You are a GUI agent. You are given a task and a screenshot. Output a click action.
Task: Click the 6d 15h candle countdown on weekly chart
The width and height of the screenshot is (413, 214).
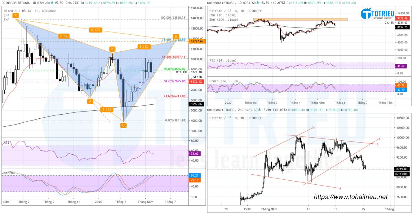[197, 77]
